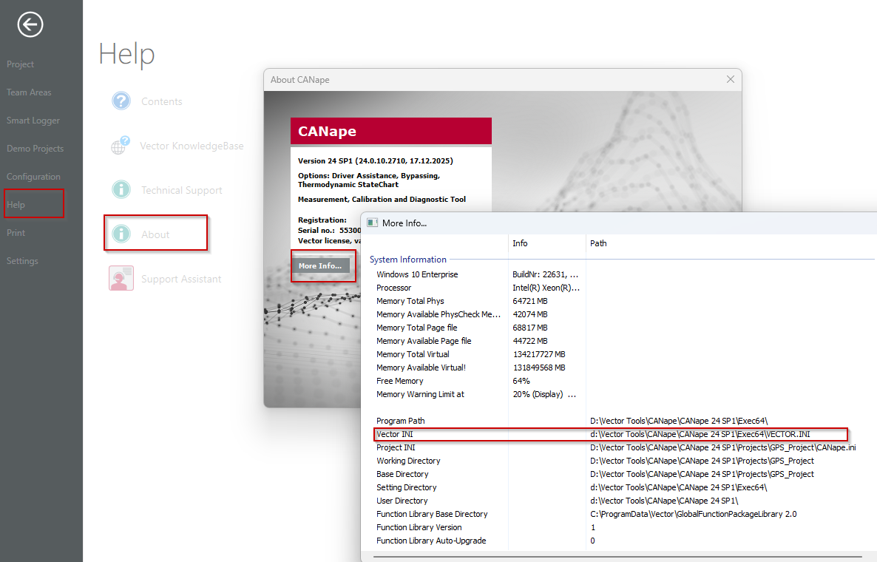Click the back arrow icon
The width and height of the screenshot is (877, 562).
coord(30,25)
